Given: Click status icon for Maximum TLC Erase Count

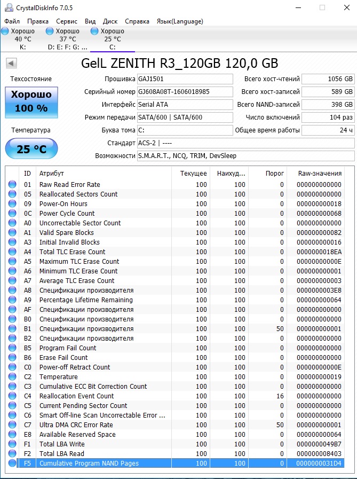Looking at the screenshot, I should 12,261.
